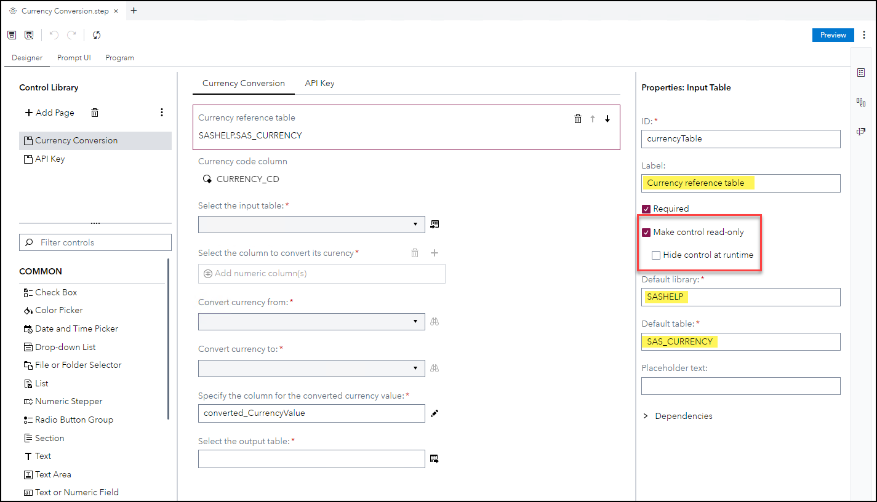The image size is (877, 502).
Task: Click the pencil icon beside converted_CurrencyValue
Action: point(434,413)
